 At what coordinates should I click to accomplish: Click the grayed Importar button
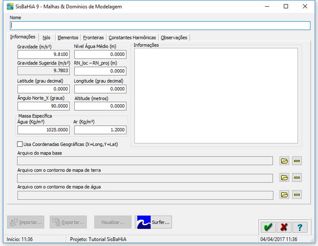[25, 222]
